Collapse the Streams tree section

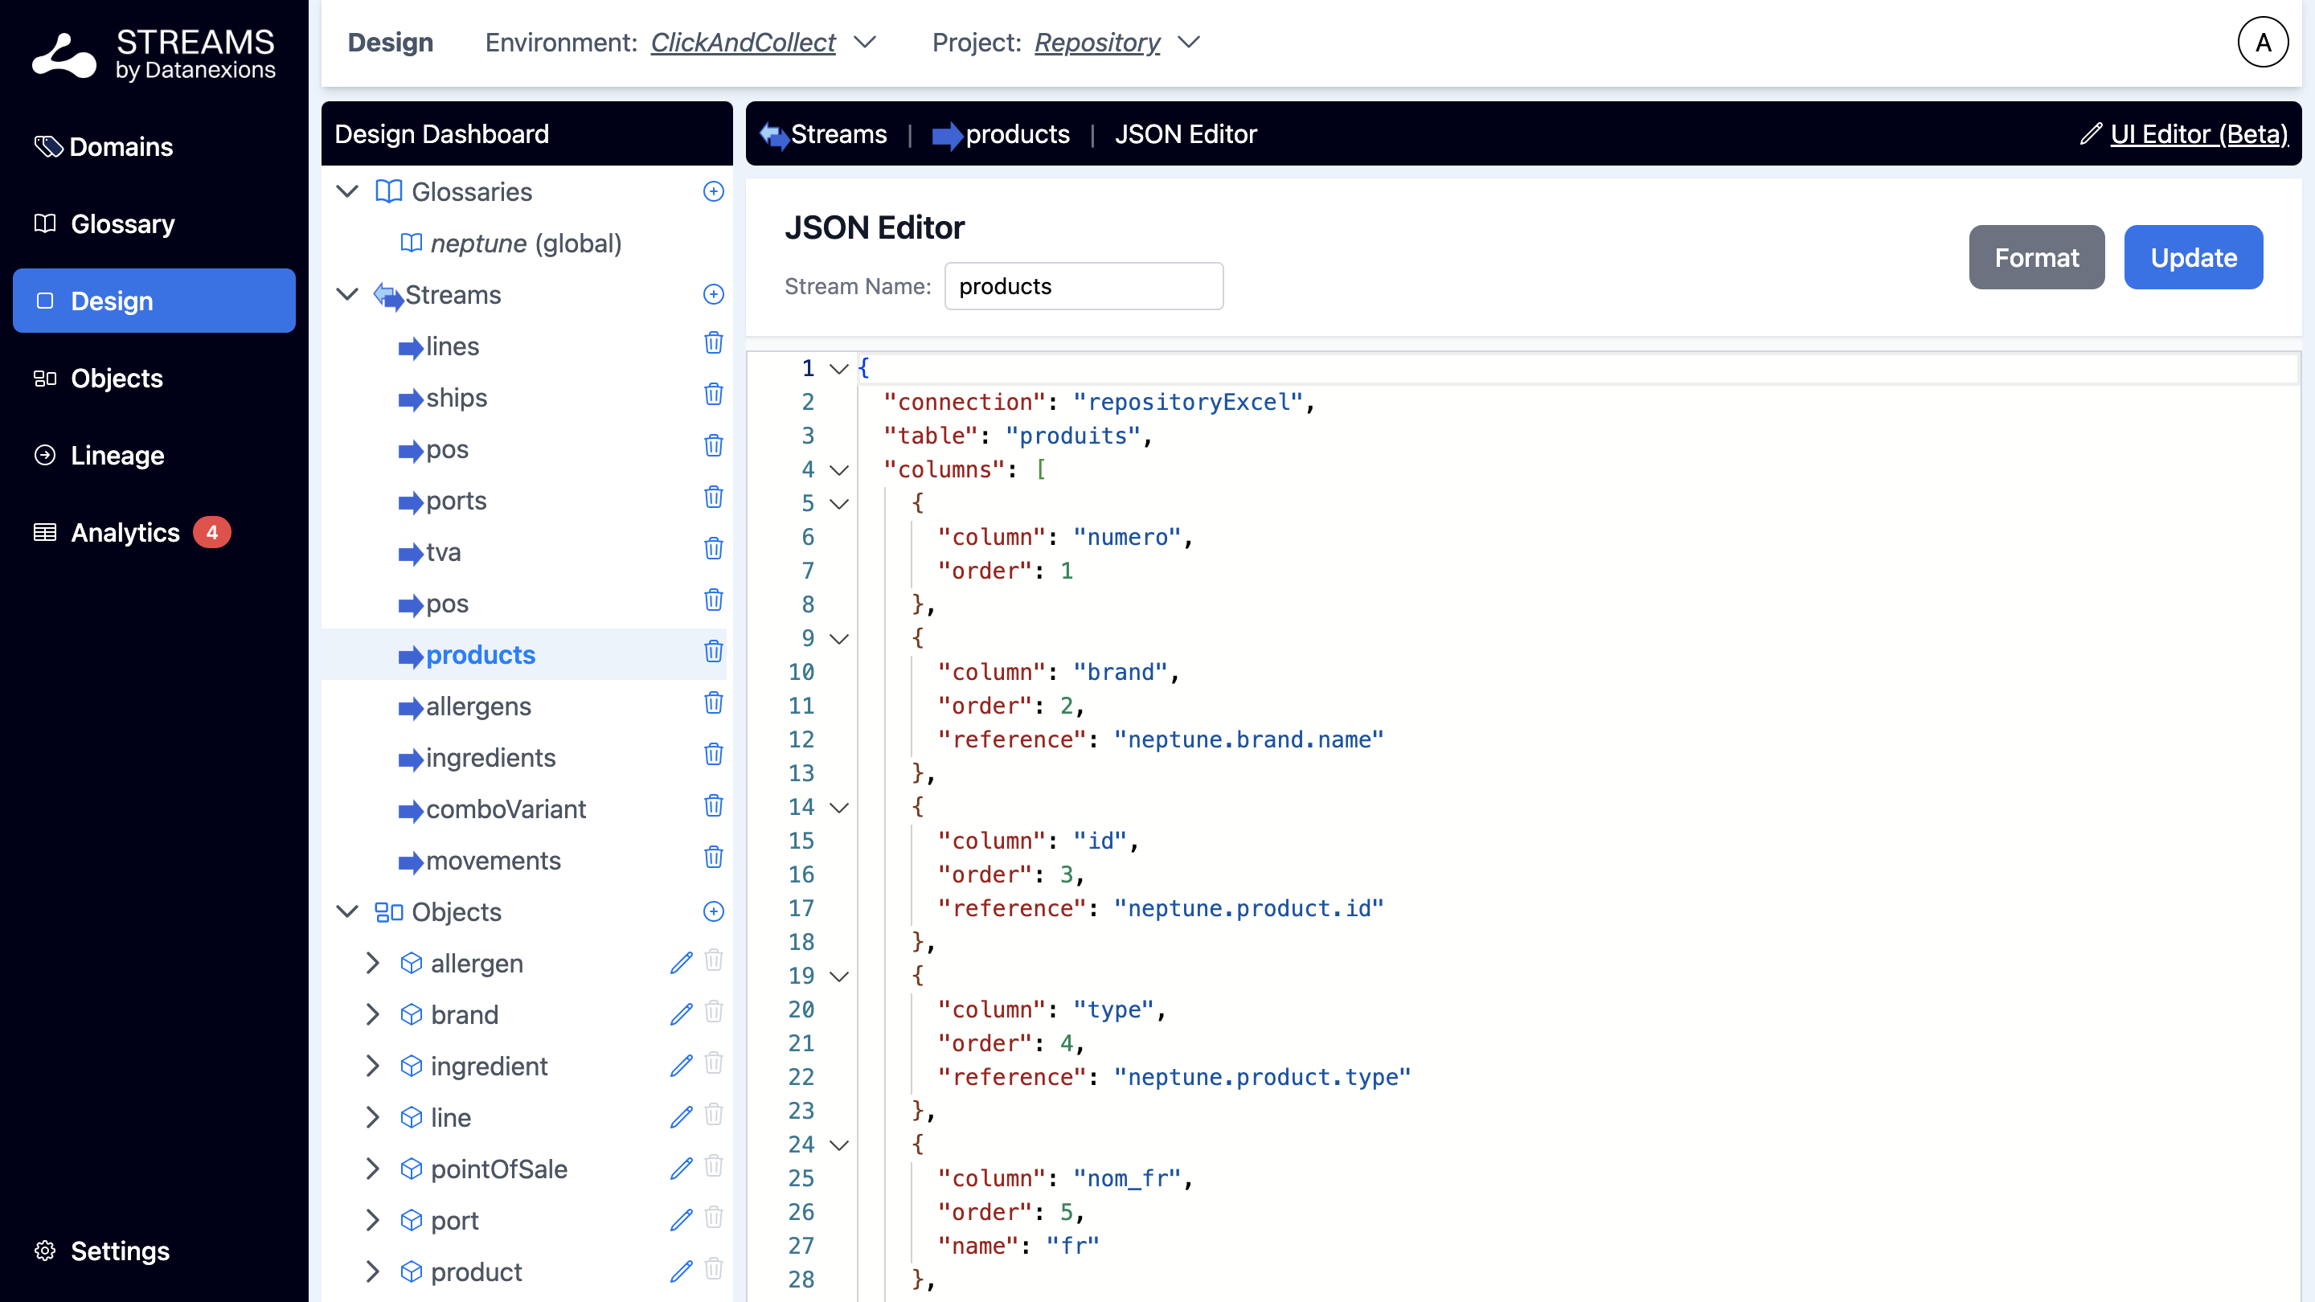click(x=348, y=295)
